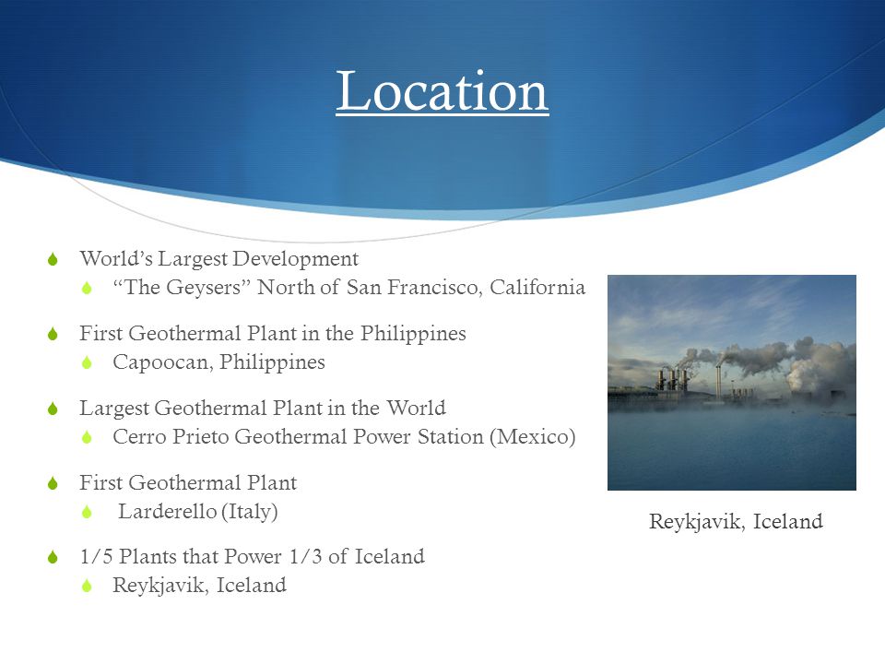Click the "Reykjavik, Iceland" sub-bullet in the list
Viewport: 885px width, 664px height.
tap(200, 586)
